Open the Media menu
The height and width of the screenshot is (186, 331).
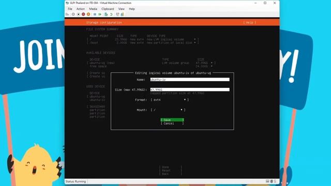[x=93, y=9]
